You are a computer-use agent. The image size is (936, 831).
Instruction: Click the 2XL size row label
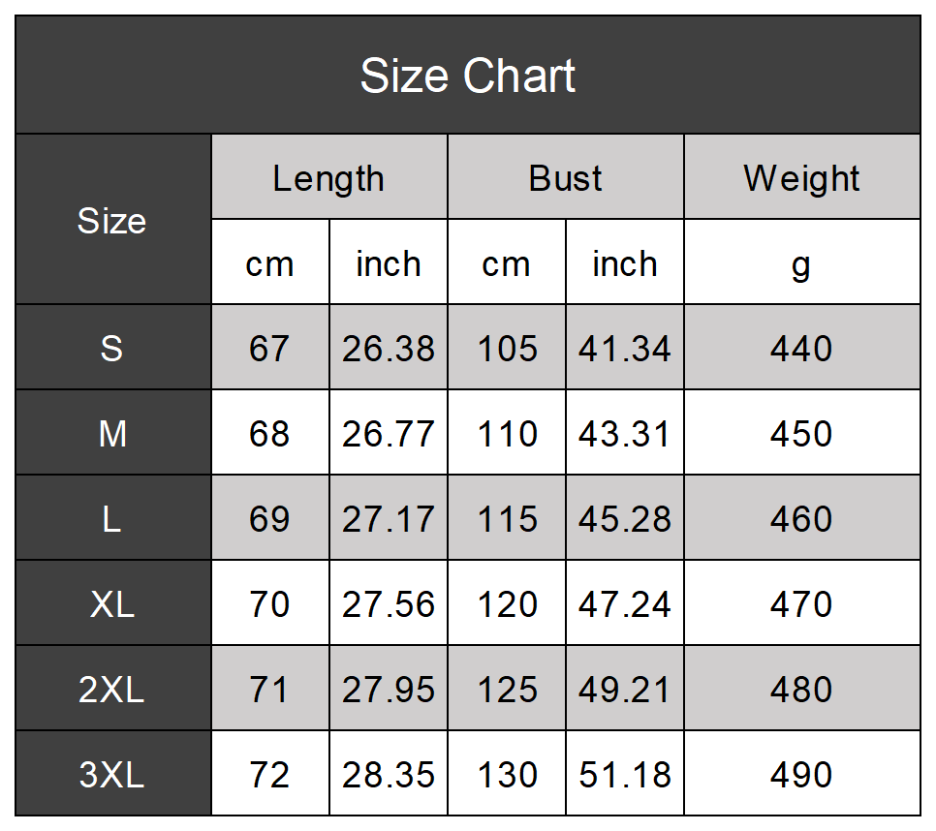coord(112,690)
